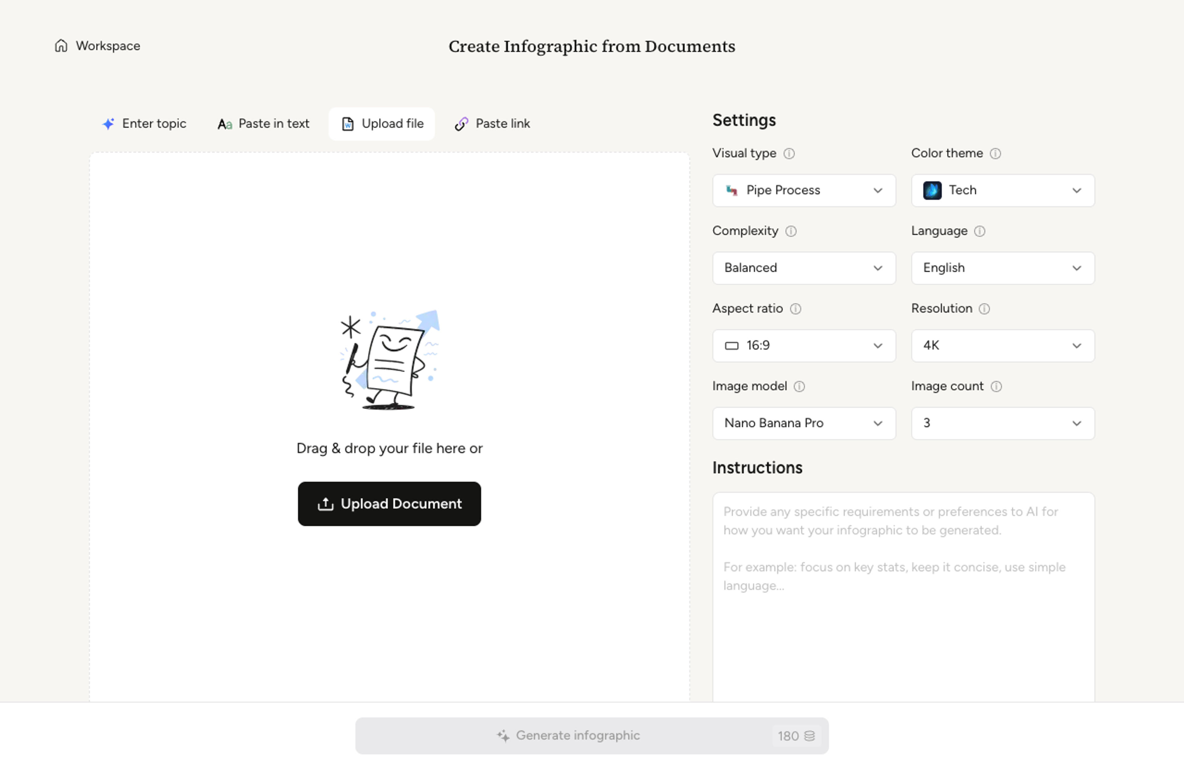Click the Create Infographic from Documents title
Viewport: 1184px width, 769px height.
(591, 46)
